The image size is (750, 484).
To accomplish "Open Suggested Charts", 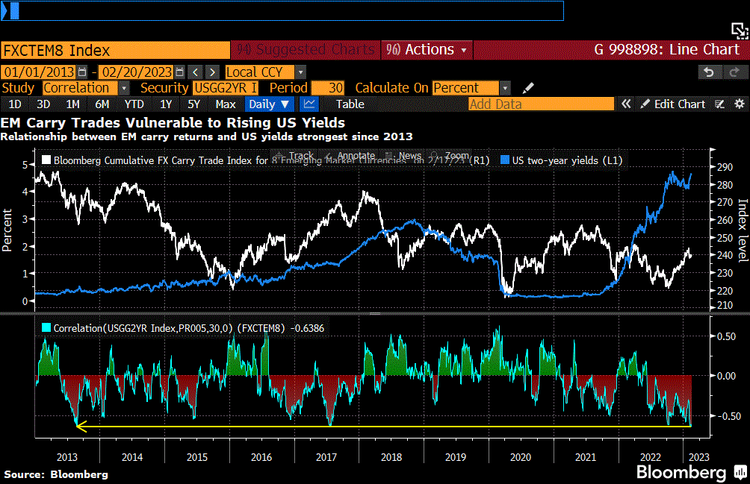I will [306, 50].
